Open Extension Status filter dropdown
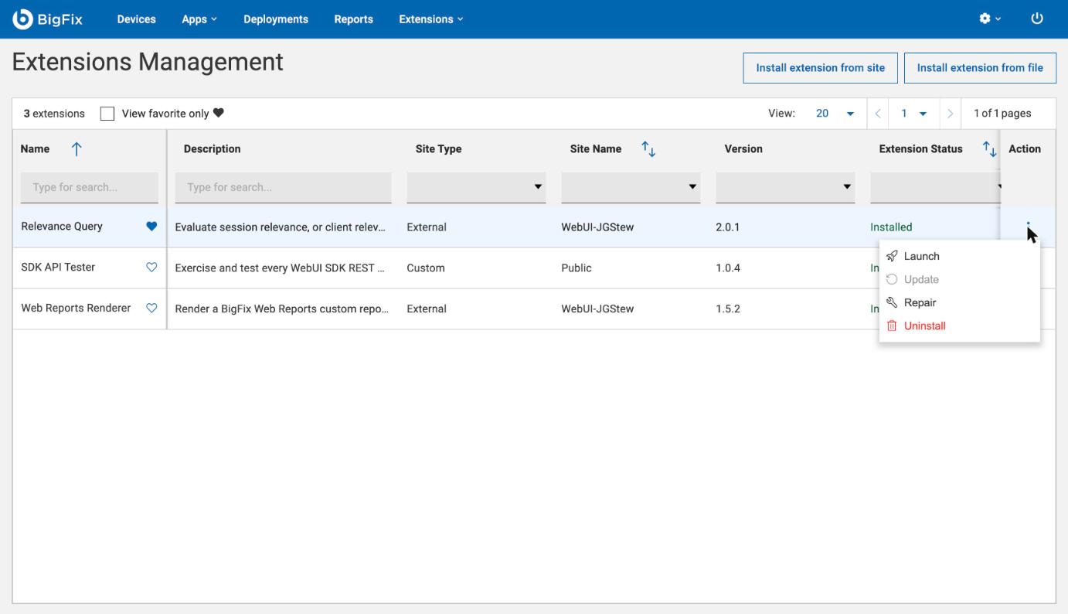This screenshot has width=1068, height=614. pos(935,187)
